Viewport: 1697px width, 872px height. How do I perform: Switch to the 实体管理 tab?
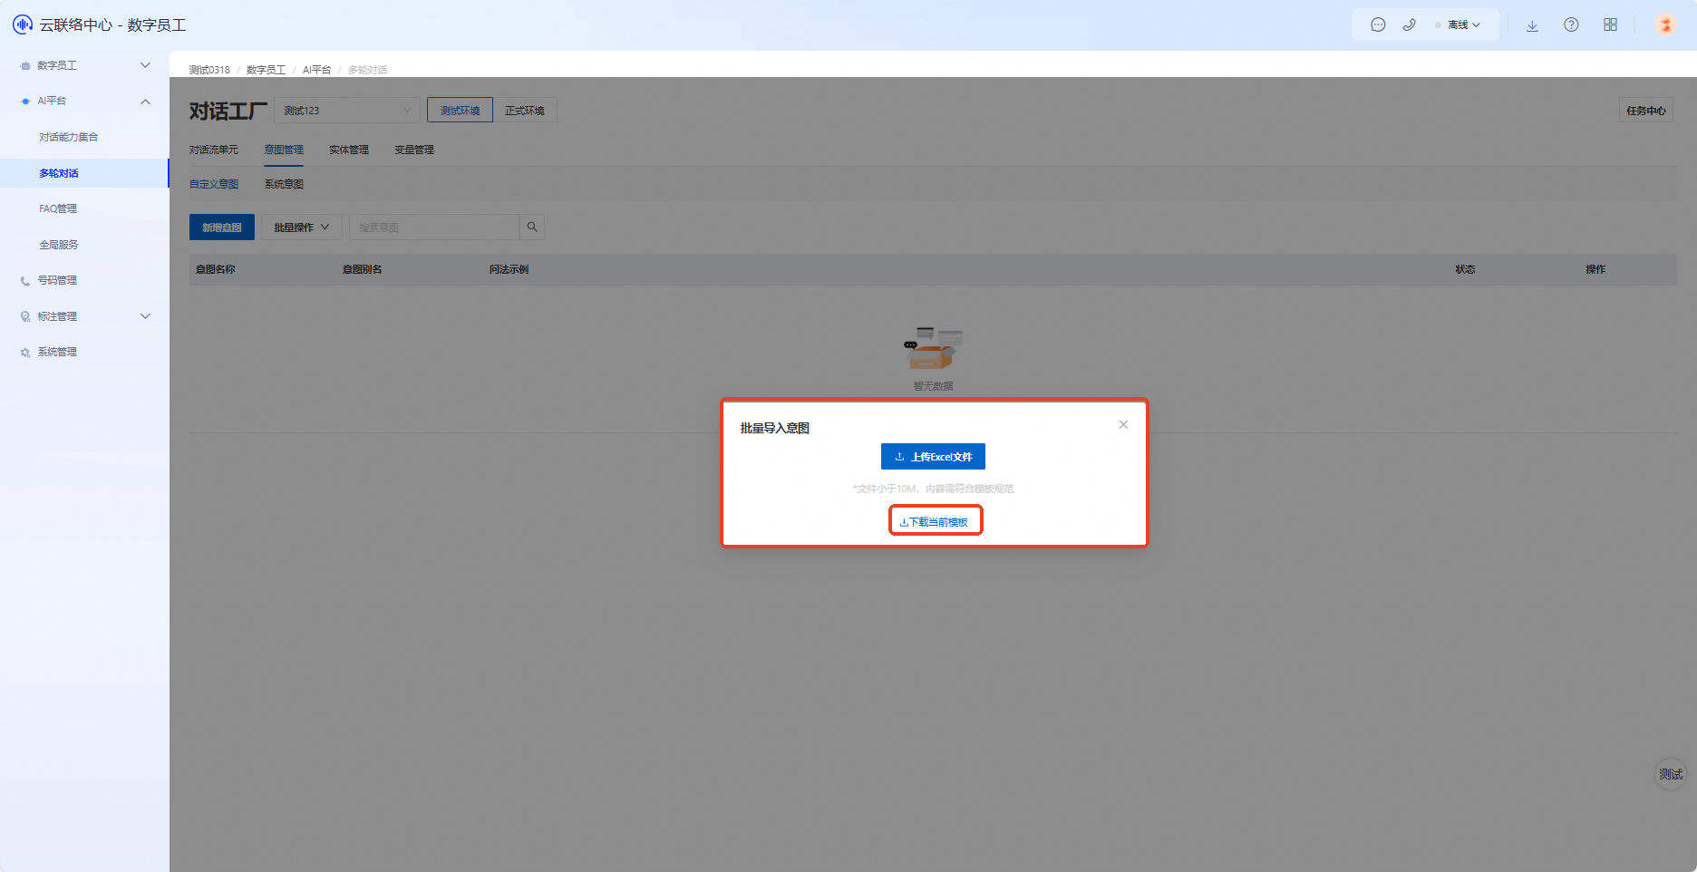(349, 150)
